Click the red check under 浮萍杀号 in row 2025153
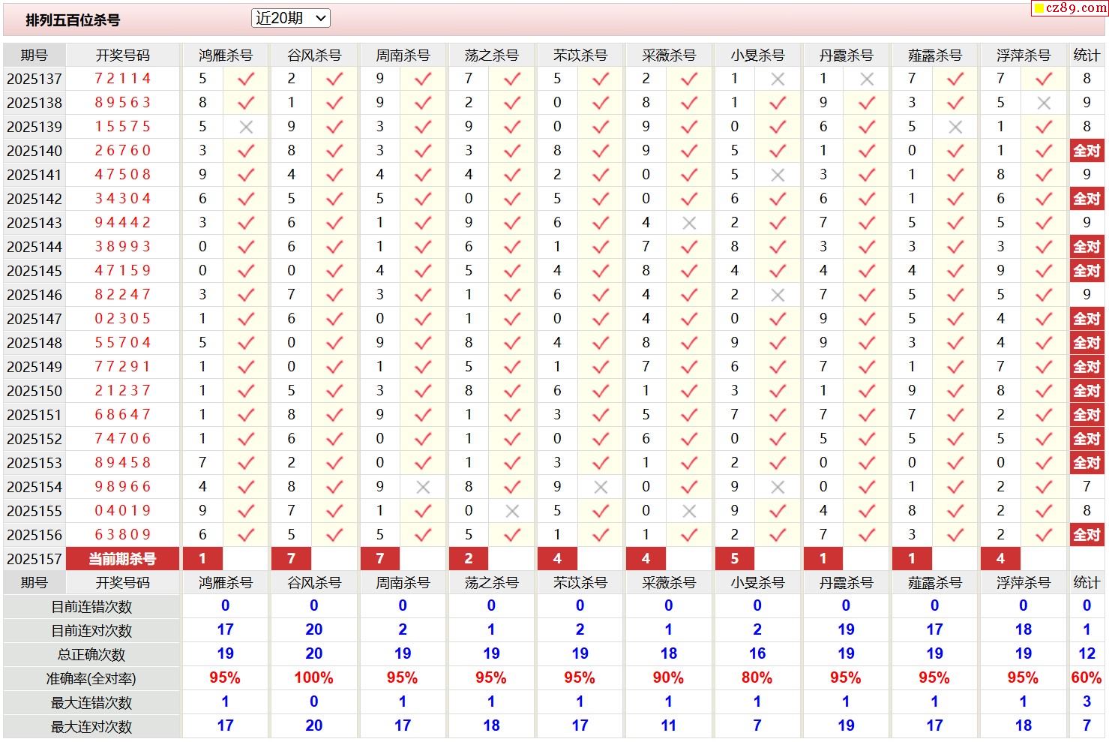Viewport: 1109px width, 742px height. (x=1044, y=463)
